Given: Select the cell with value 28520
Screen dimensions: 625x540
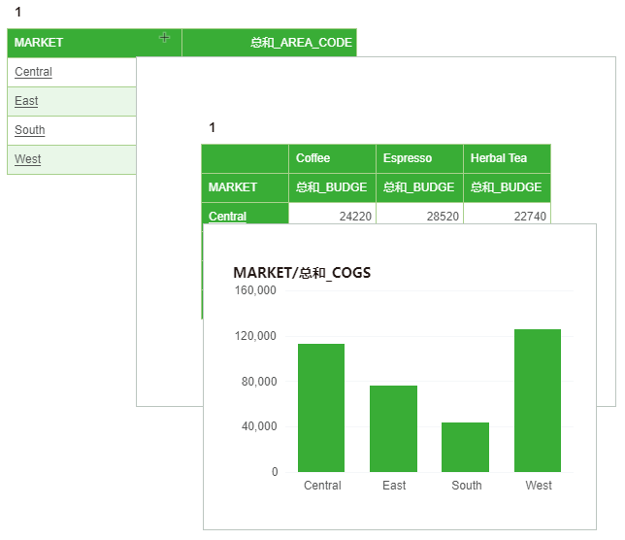Looking at the screenshot, I should pyautogui.click(x=418, y=216).
